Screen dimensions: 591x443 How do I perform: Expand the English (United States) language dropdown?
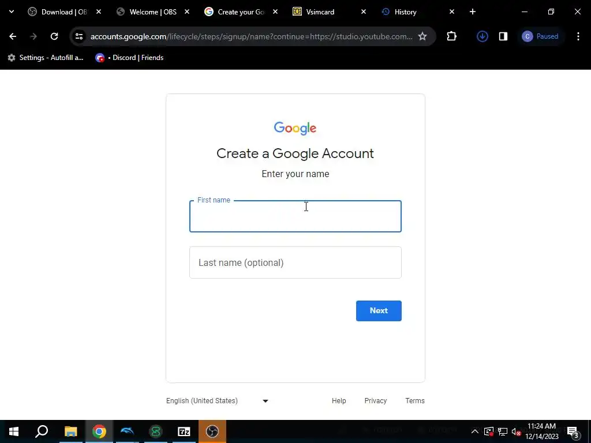click(x=218, y=401)
